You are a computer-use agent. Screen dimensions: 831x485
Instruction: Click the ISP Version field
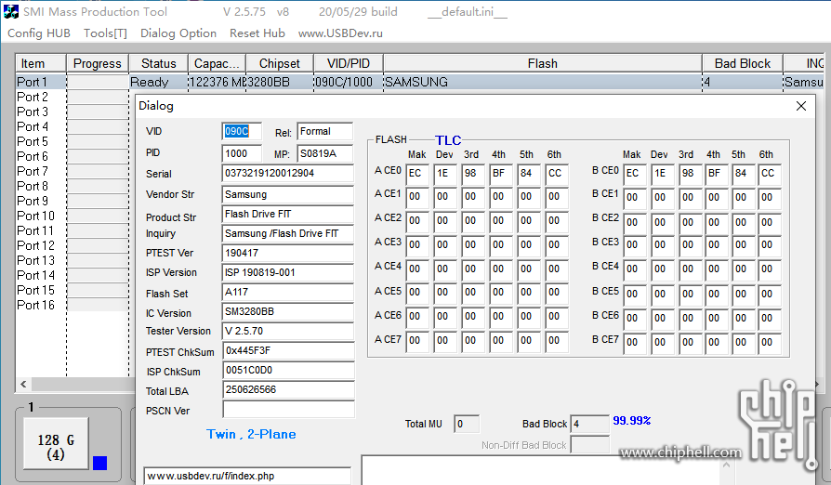tap(288, 272)
